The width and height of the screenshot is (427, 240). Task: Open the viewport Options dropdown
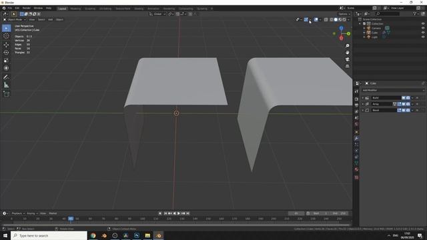pos(344,14)
